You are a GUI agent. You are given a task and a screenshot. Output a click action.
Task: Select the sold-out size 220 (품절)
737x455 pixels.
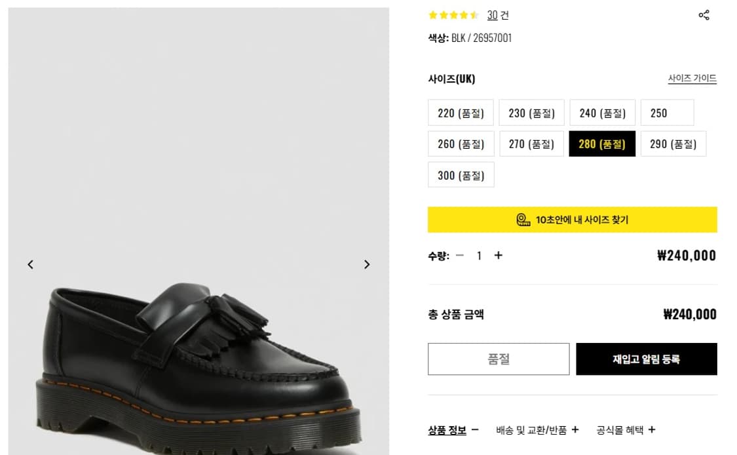click(461, 112)
